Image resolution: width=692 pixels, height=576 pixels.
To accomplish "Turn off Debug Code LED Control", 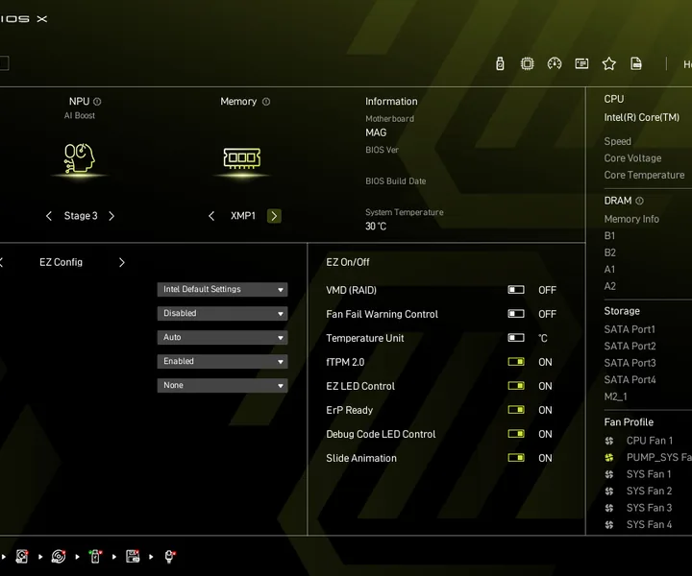I will (516, 434).
